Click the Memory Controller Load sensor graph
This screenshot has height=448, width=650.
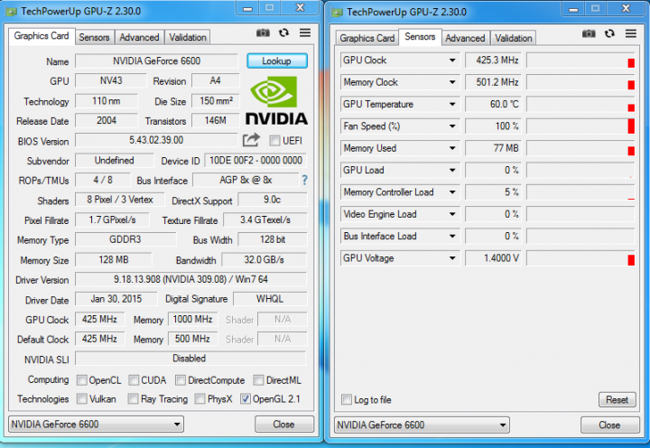point(580,192)
